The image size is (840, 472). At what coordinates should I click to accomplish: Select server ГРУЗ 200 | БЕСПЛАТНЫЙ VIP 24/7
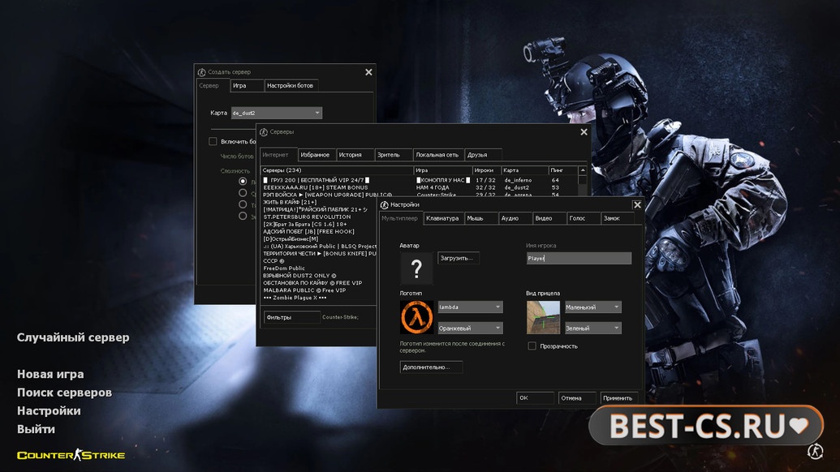coord(316,180)
